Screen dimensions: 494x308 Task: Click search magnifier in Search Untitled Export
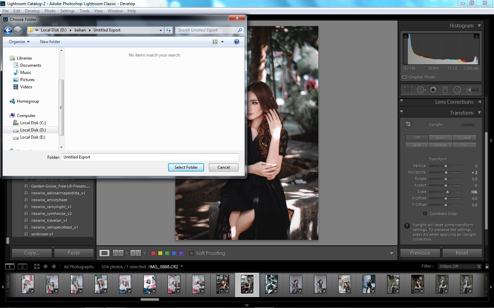tap(240, 30)
